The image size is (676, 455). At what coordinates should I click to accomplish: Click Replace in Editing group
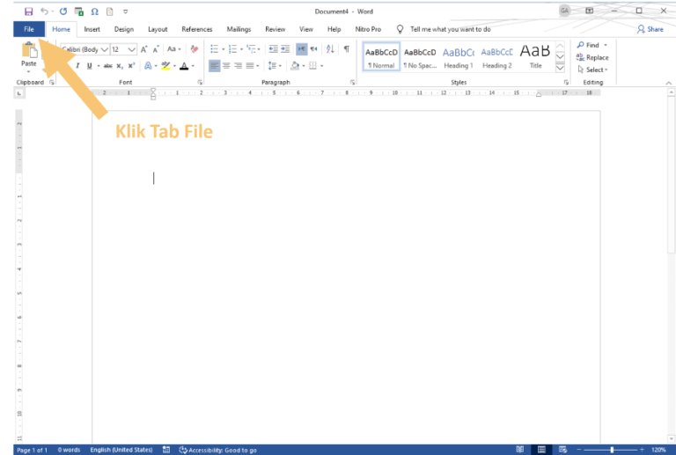(592, 57)
